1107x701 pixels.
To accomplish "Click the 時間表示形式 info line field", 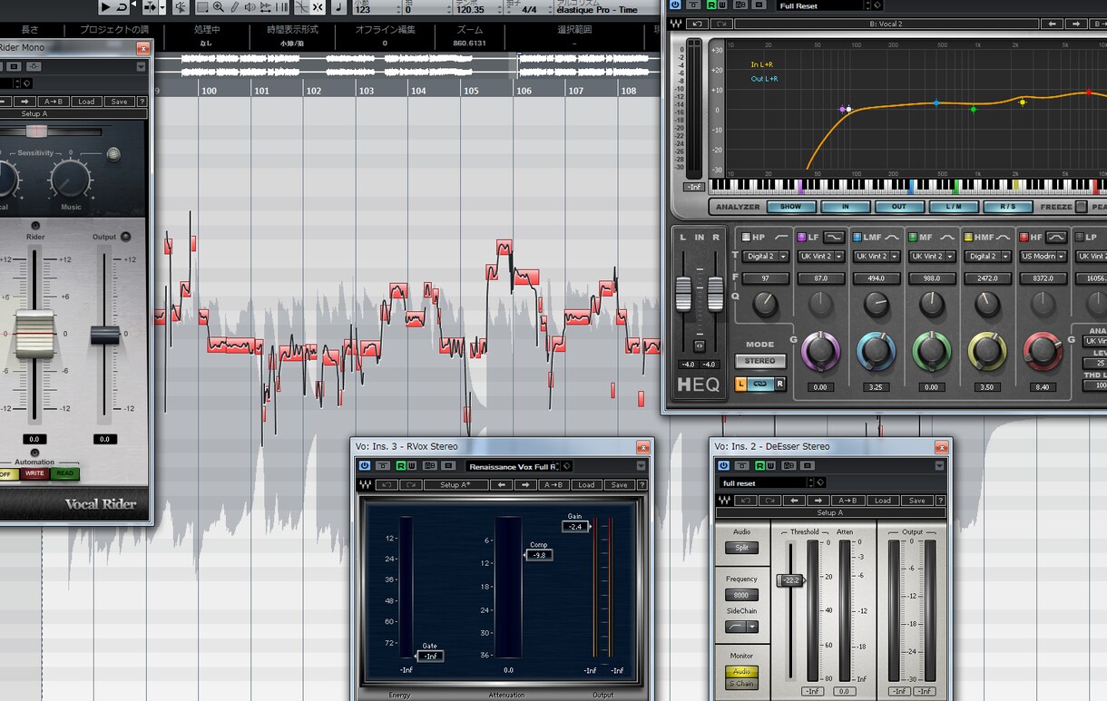I will point(292,36).
